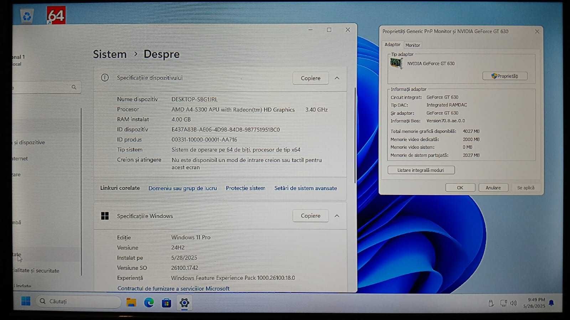Click Anulare in the adapter dialog
The height and width of the screenshot is (320, 570).
tap(493, 188)
